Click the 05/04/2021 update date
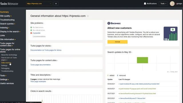183x103 pixels. click(x=111, y=84)
